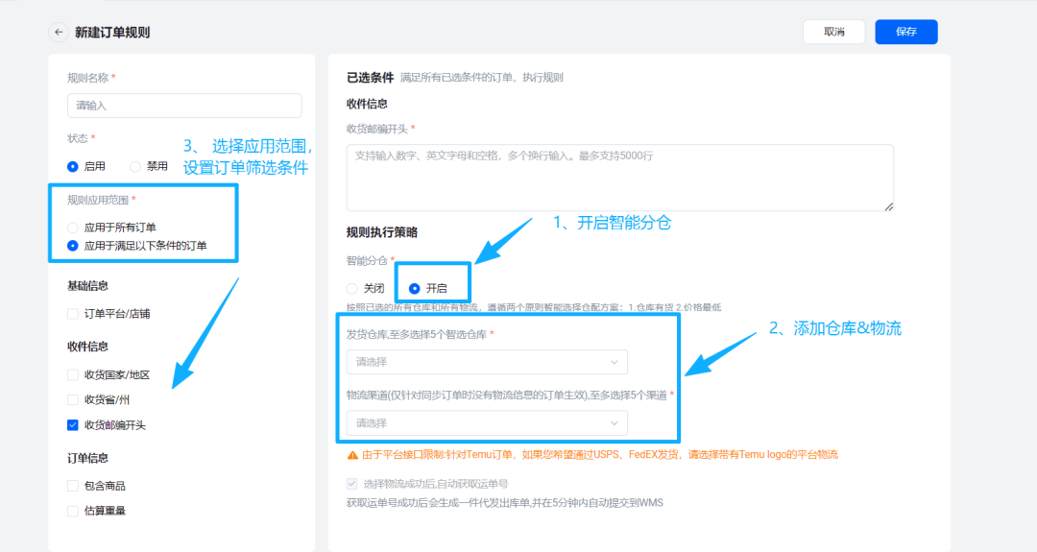This screenshot has width=1037, height=552.
Task: Toggle the 自动获取运单号 checkbox
Action: pos(352,484)
